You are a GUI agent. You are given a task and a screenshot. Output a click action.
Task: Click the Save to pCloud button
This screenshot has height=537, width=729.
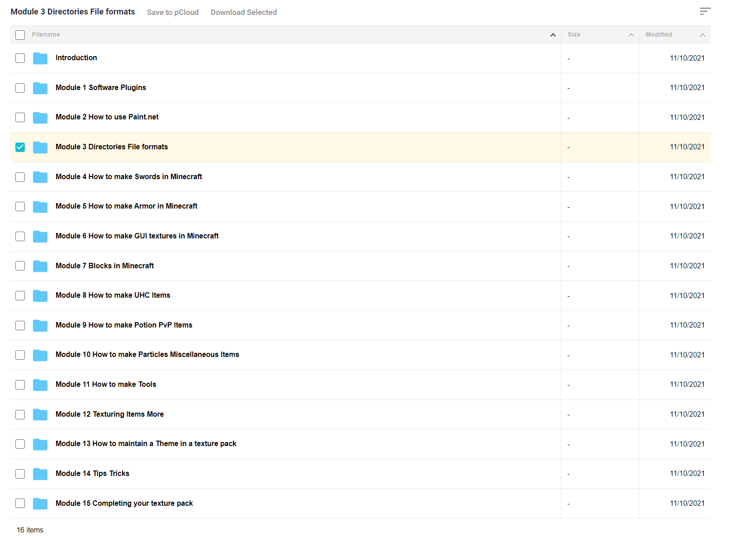coord(173,12)
